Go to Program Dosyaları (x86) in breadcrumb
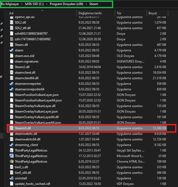 [67, 4]
